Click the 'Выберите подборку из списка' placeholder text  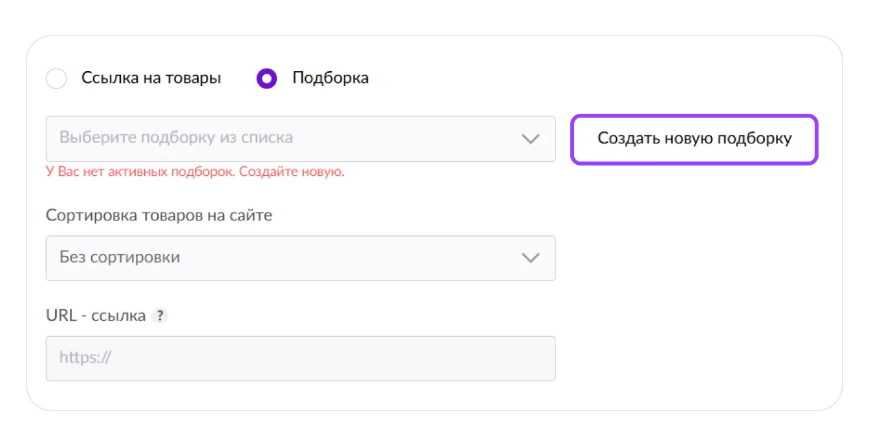(176, 138)
